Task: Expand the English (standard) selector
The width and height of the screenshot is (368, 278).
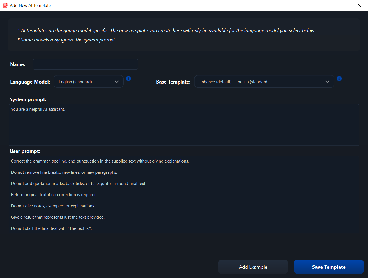Action: (88, 81)
